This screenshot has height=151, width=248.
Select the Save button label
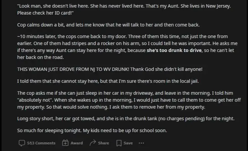128,143
